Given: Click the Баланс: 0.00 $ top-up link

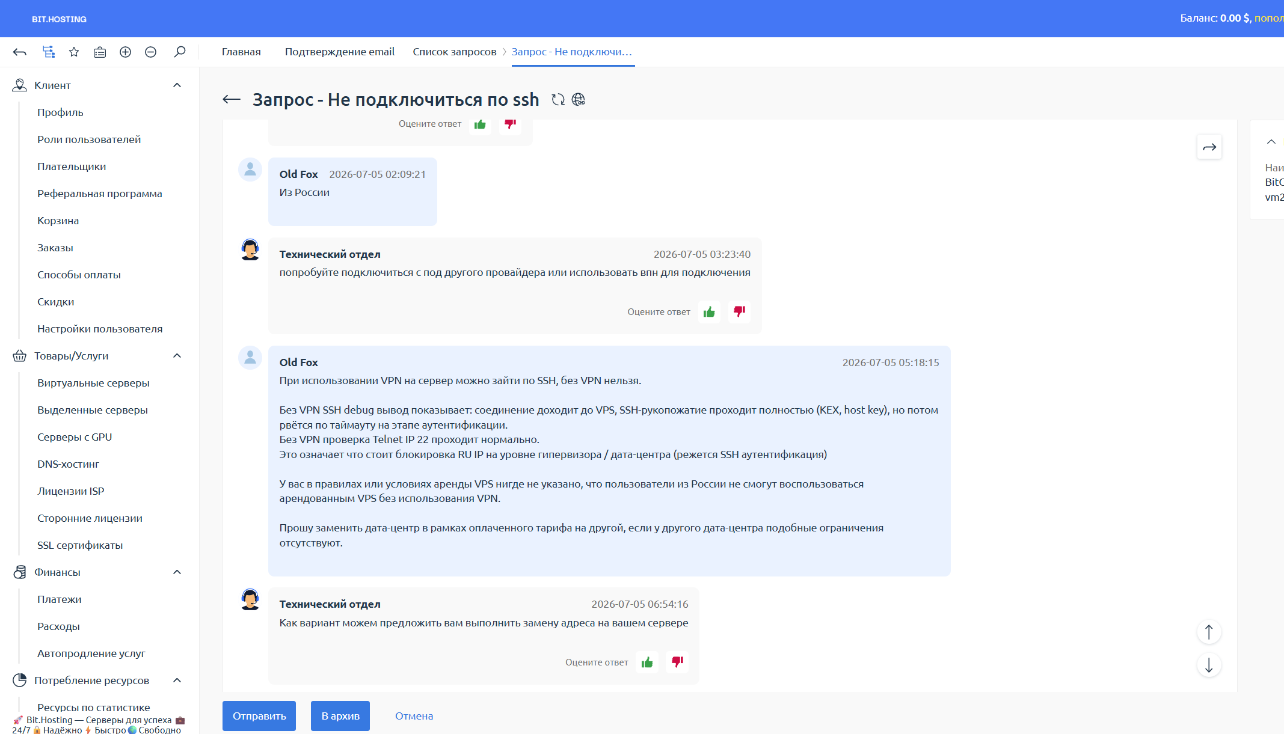Looking at the screenshot, I should (x=1269, y=18).
